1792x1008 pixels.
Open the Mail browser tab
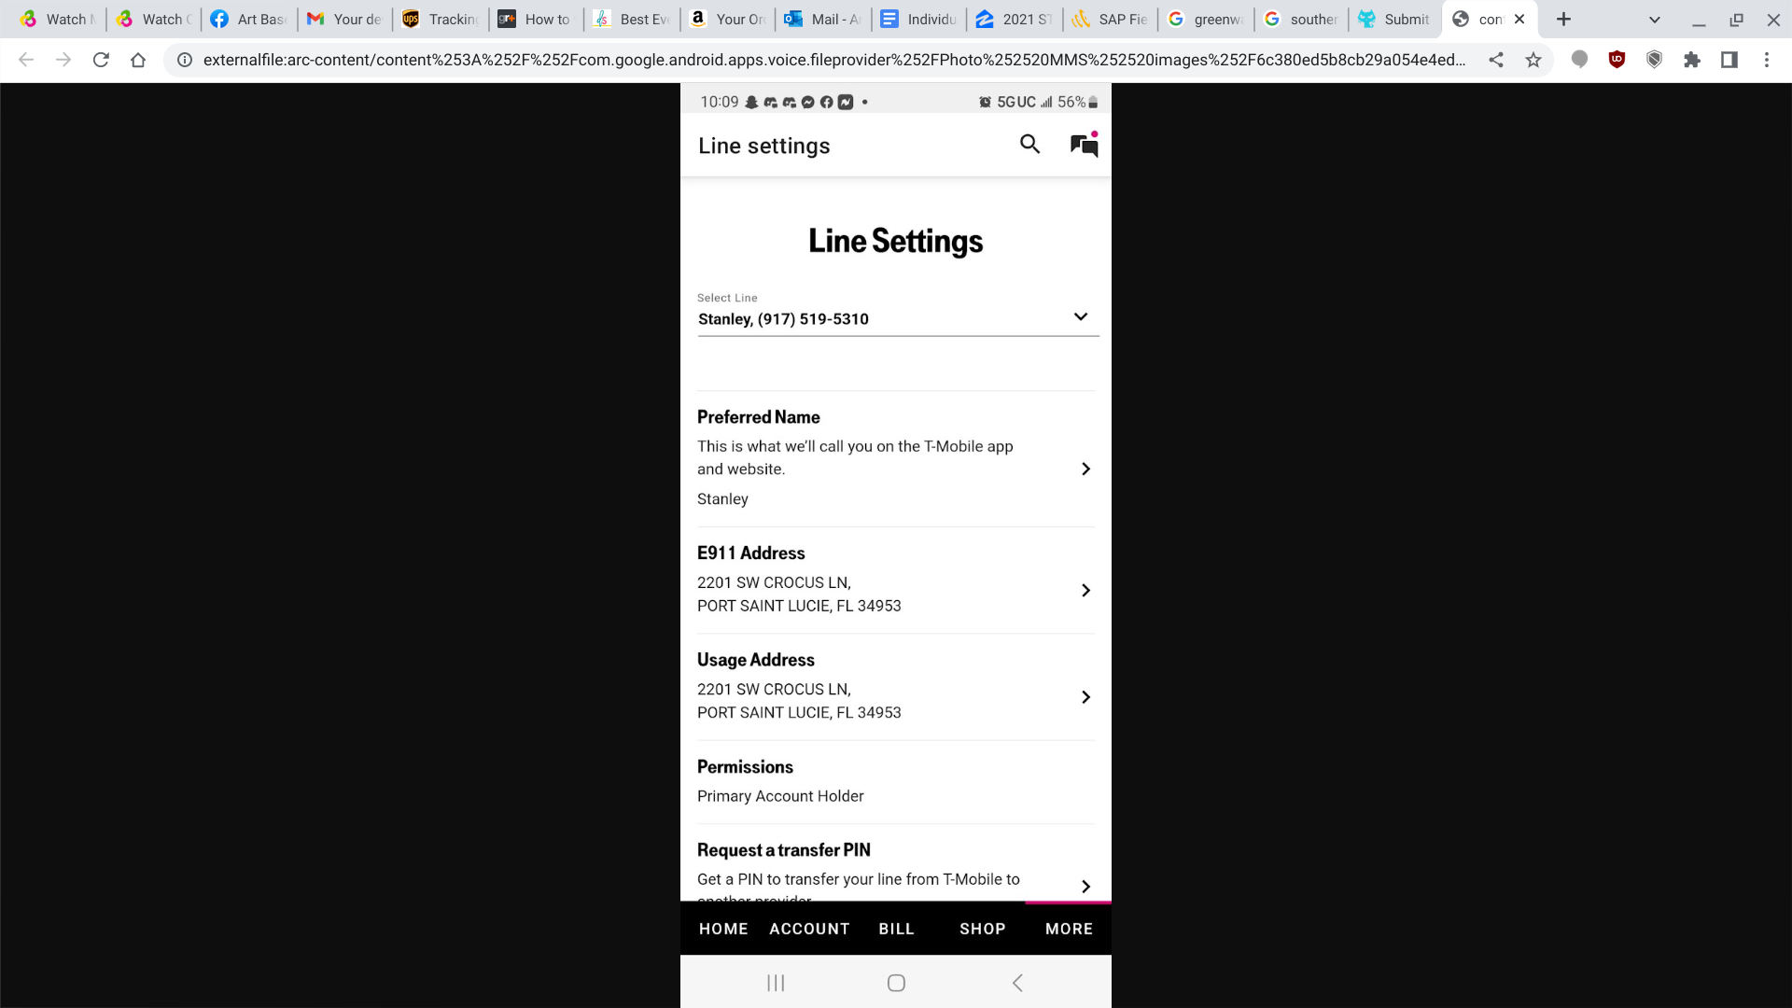(x=822, y=19)
